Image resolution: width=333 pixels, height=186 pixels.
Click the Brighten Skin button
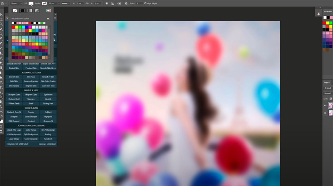(x=31, y=86)
